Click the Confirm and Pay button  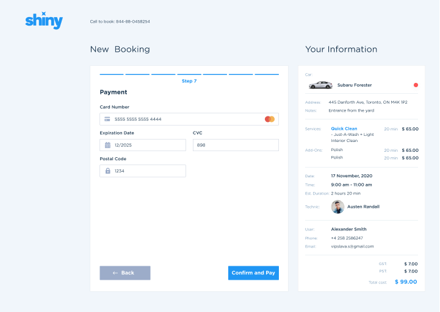(253, 273)
